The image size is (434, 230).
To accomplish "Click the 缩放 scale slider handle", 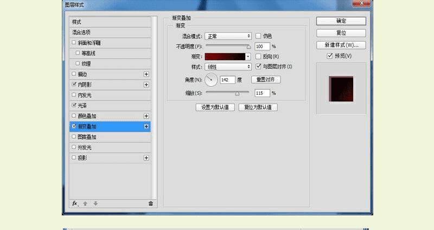I will coord(237,93).
